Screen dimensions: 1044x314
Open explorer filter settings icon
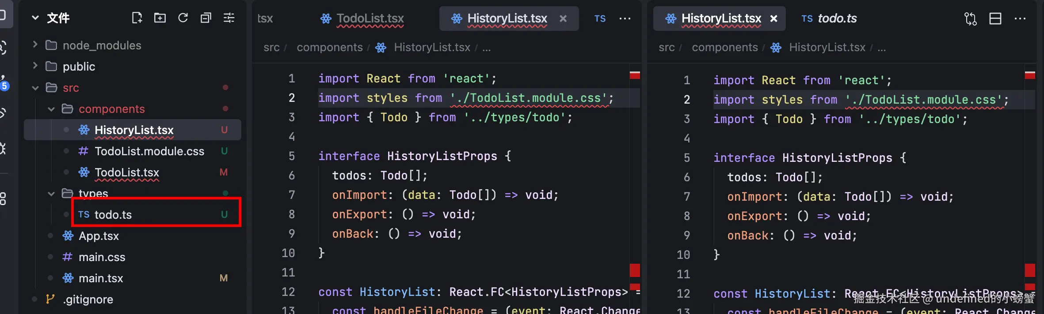tap(229, 18)
